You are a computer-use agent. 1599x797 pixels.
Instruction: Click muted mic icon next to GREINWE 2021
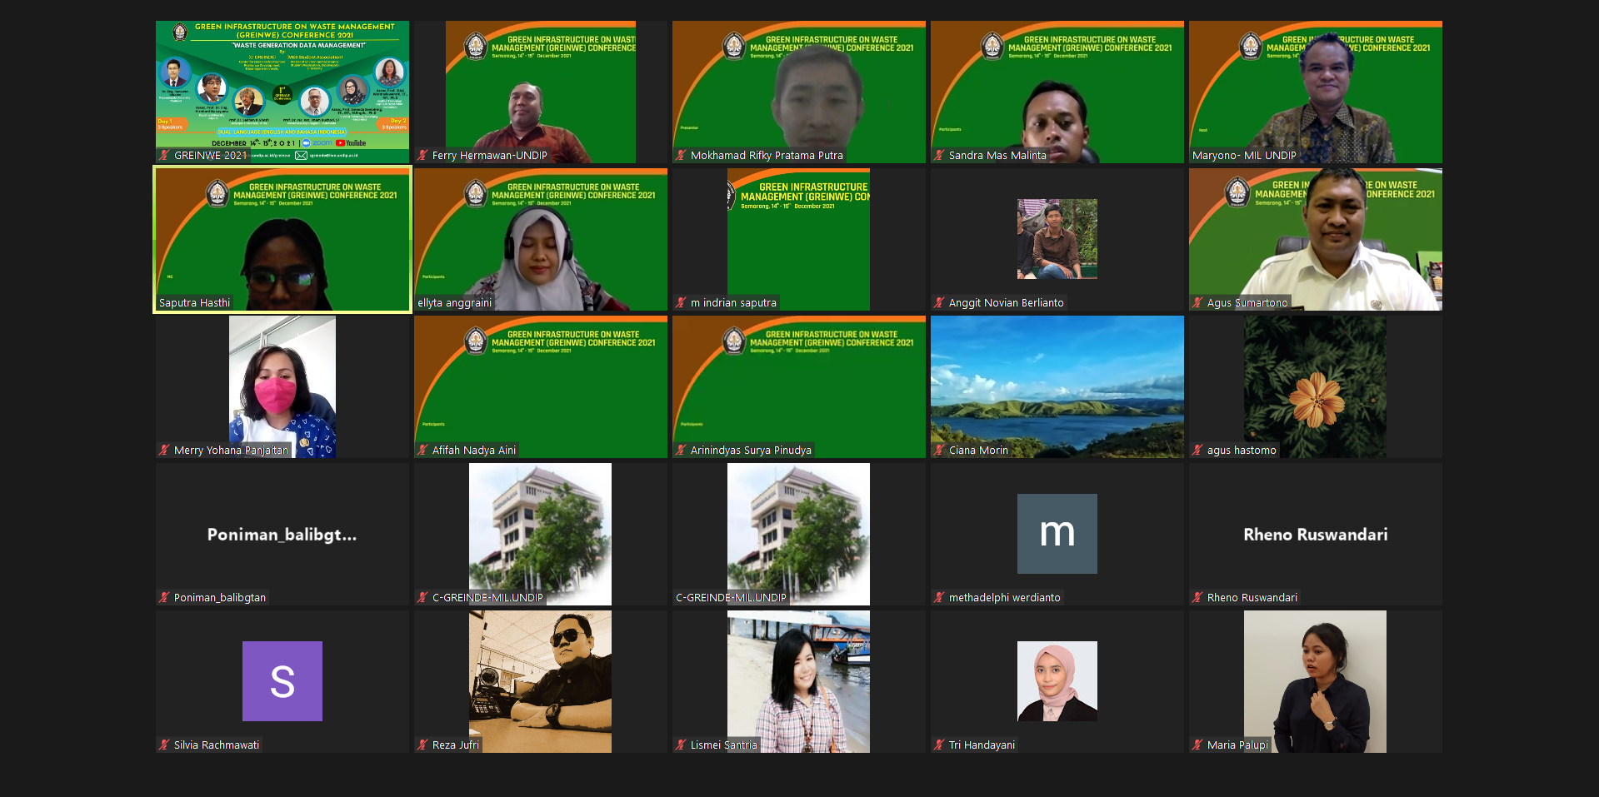165,156
